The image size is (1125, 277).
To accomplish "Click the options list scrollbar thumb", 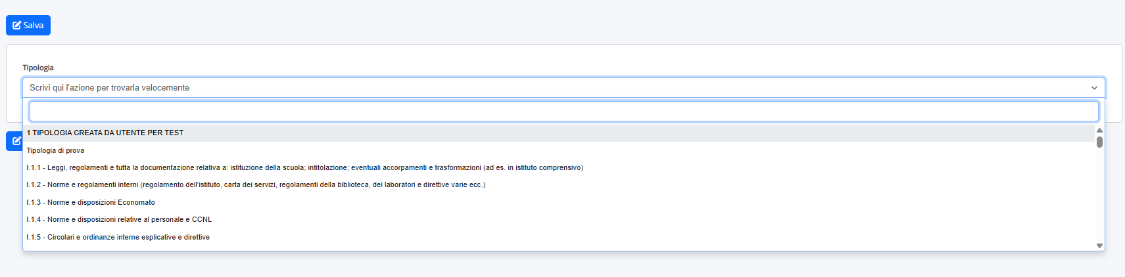I will click(1099, 142).
